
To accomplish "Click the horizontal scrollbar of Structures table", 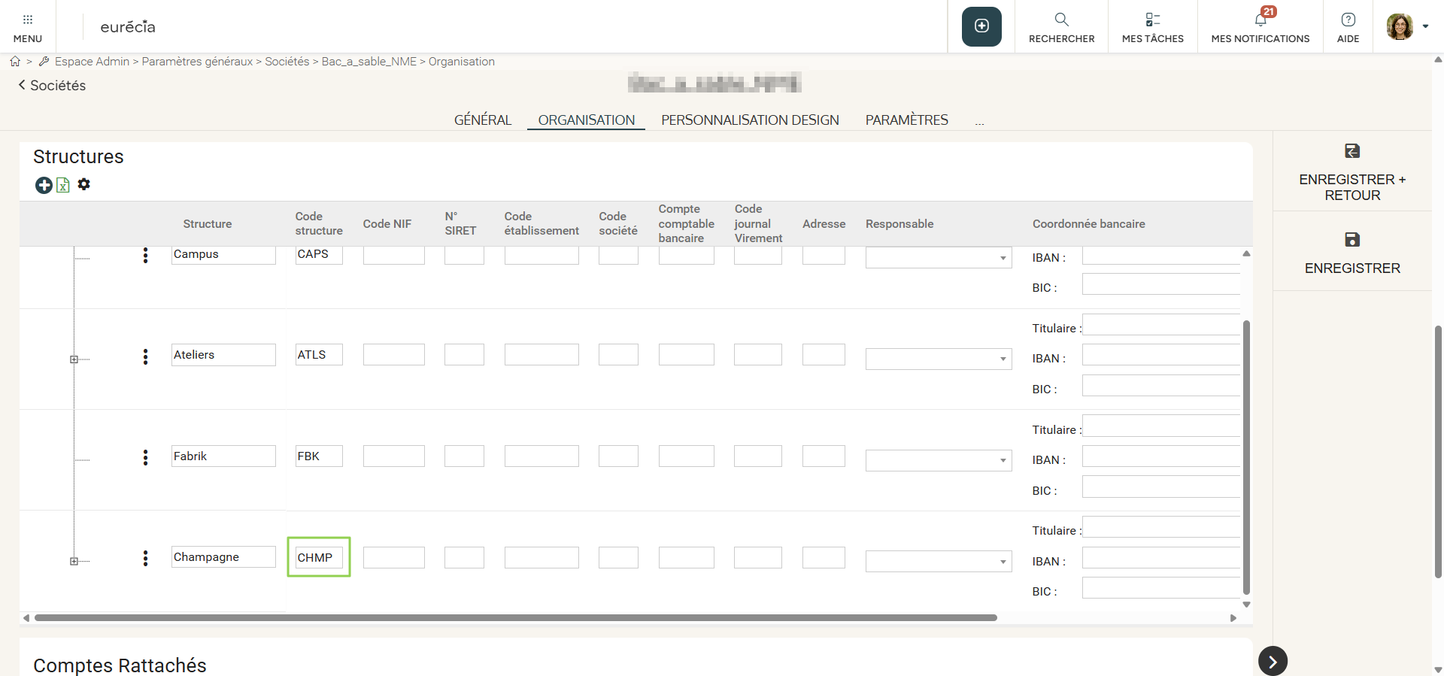I will click(515, 618).
